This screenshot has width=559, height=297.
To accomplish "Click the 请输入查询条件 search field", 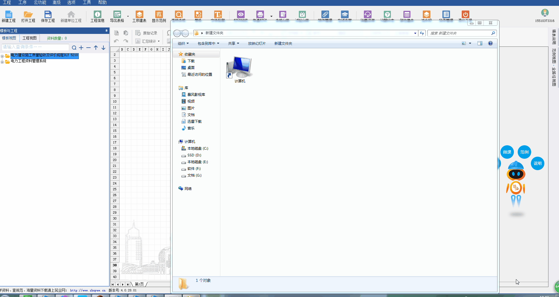I will [35, 47].
